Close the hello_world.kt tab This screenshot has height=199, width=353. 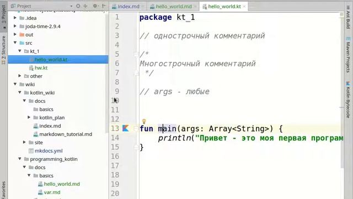click(x=244, y=7)
